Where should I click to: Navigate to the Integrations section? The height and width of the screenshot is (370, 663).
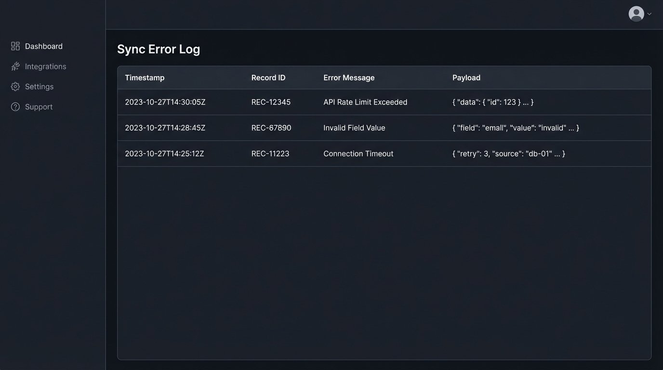[45, 66]
